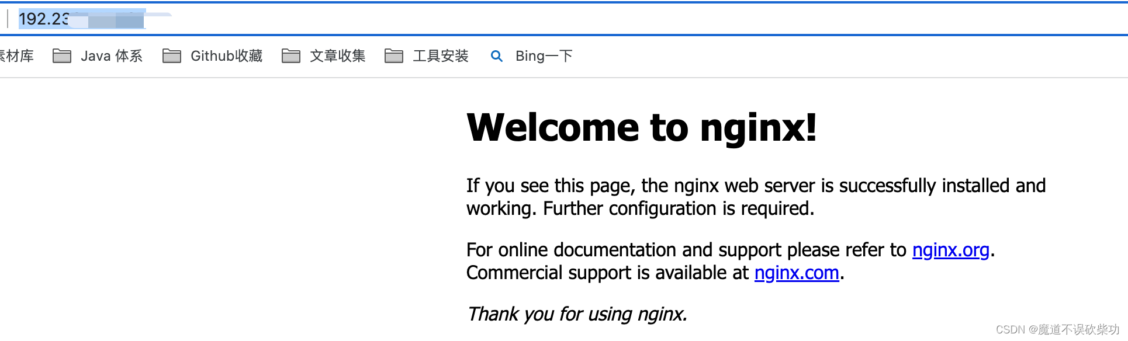The image size is (1128, 341).
Task: Click the Welcome to nginx! heading
Action: point(642,127)
